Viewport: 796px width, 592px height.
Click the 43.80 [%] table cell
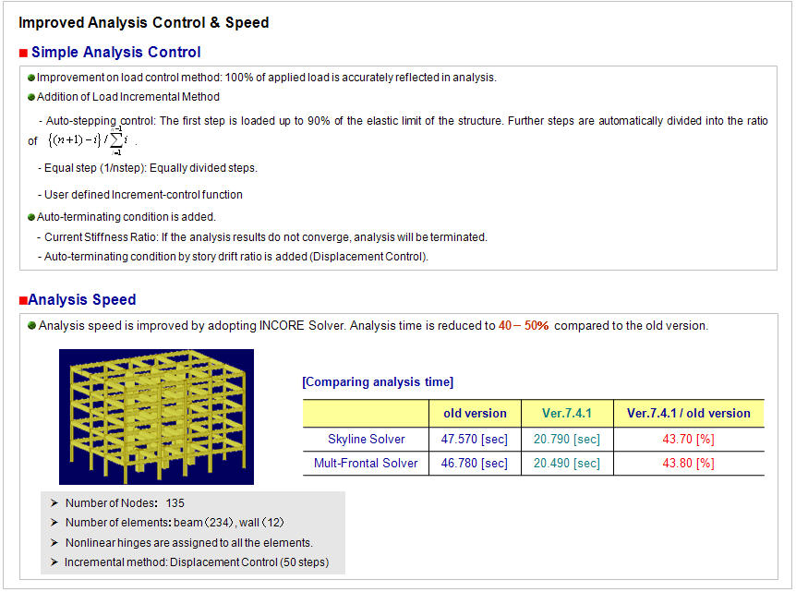click(x=688, y=463)
